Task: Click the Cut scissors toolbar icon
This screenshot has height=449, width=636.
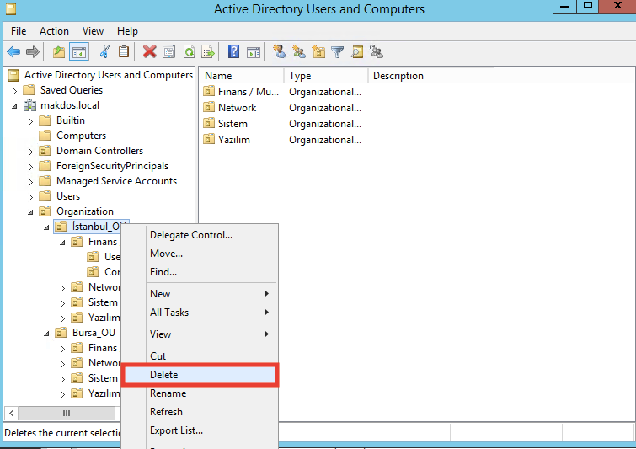Action: pos(104,52)
